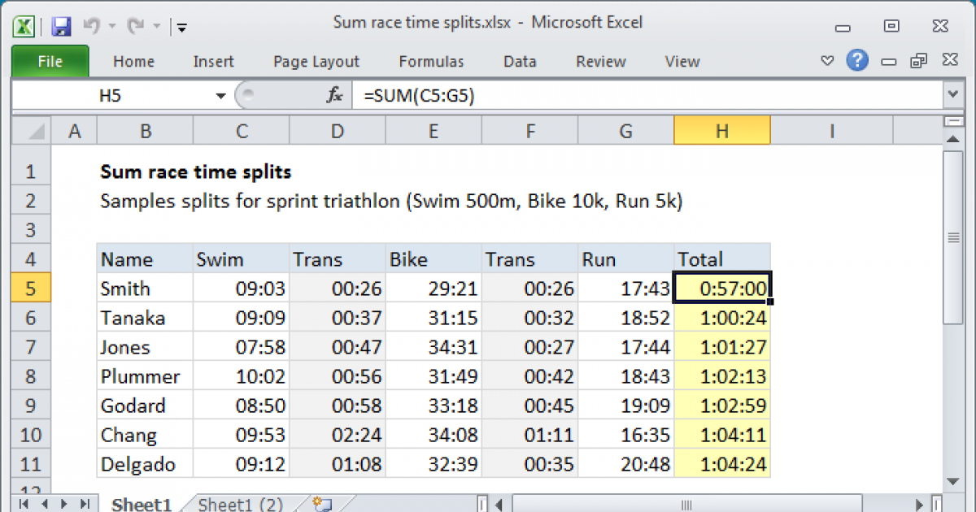Click the Insert Function fx icon
This screenshot has width=976, height=512.
pos(334,96)
